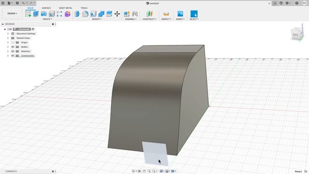Select the Document Settings tree item
309x174 pixels.
pos(26,33)
